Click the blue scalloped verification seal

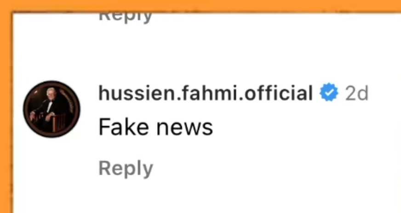coord(329,92)
